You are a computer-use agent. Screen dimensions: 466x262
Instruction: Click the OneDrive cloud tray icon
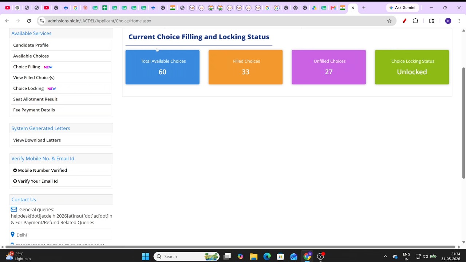click(395, 257)
